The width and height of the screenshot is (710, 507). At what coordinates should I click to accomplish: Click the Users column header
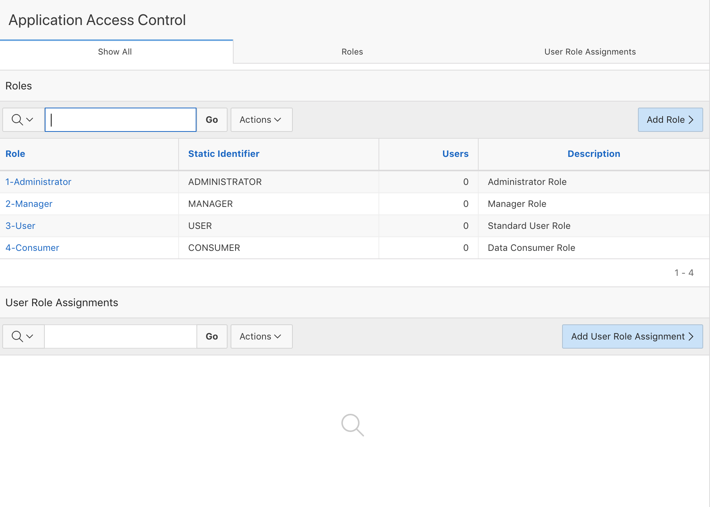point(455,154)
